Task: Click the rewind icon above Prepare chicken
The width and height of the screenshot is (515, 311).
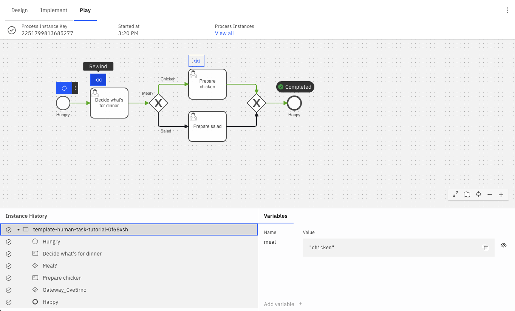Action: [x=196, y=61]
